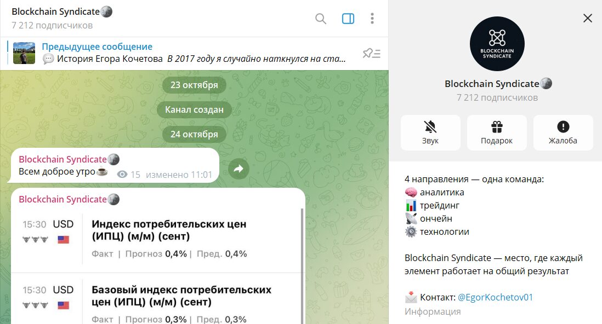Report channel using Жалоба button

[x=563, y=132]
